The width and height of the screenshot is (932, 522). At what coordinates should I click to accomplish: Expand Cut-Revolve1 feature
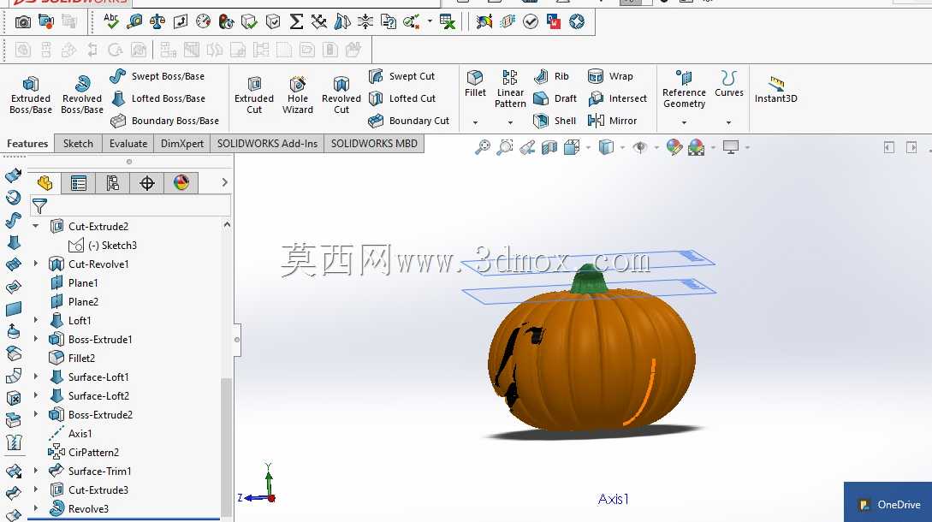coord(36,264)
